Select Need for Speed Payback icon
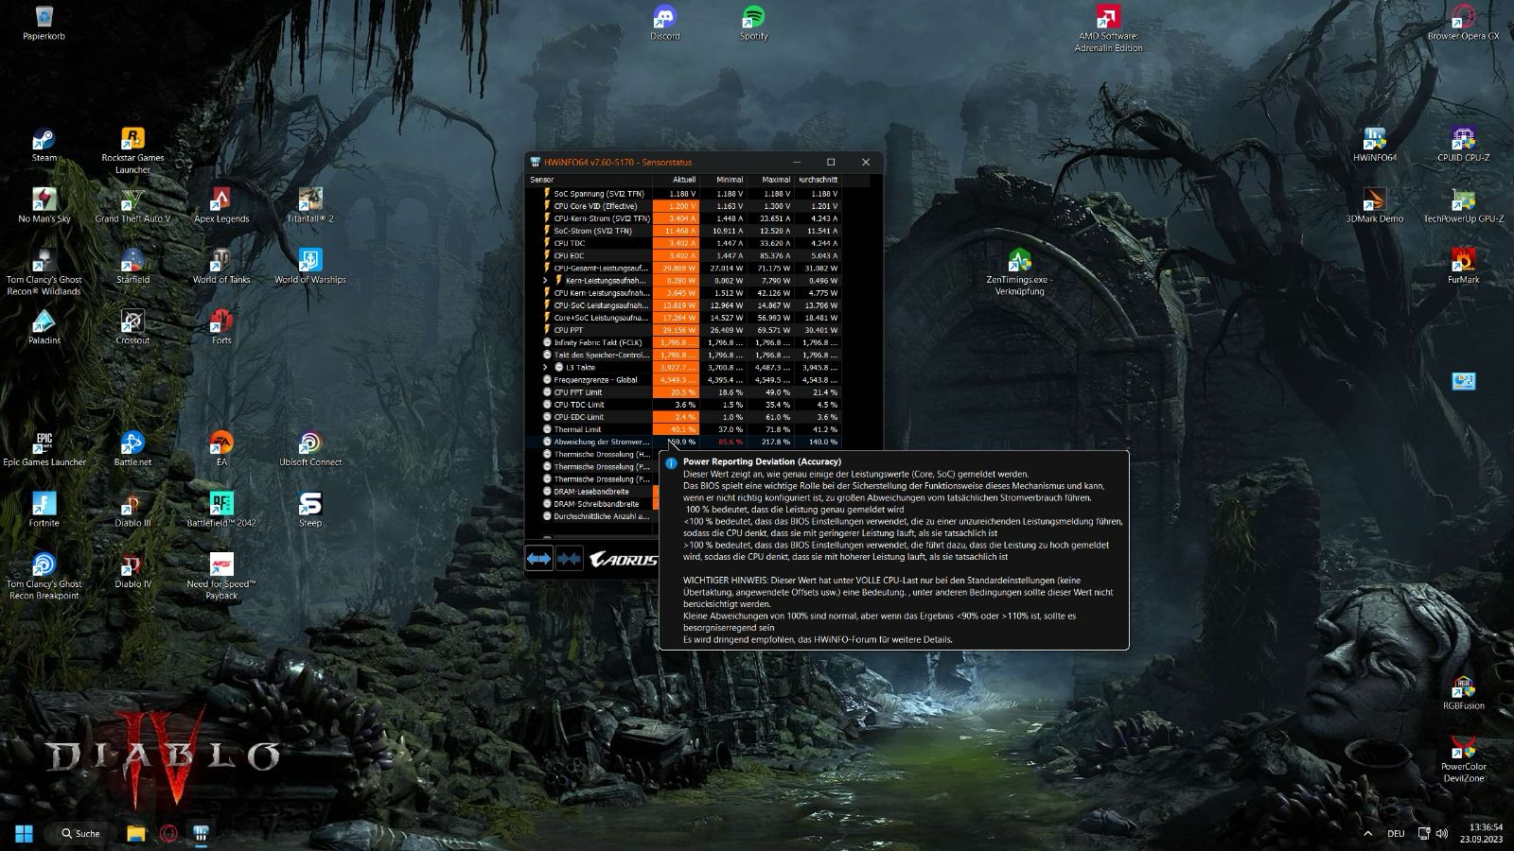Image resolution: width=1514 pixels, height=851 pixels. click(x=221, y=576)
